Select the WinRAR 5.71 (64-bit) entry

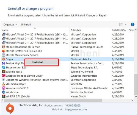(68, 96)
